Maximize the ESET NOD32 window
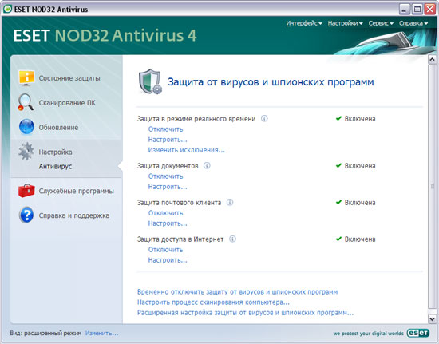This screenshot has height=344, width=439. click(x=417, y=9)
